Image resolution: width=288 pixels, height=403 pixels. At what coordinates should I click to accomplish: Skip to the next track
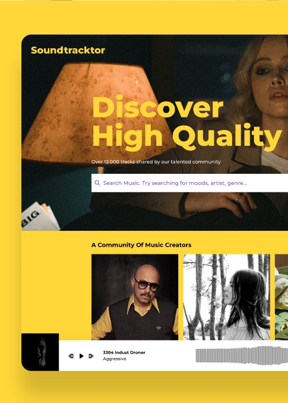[91, 356]
